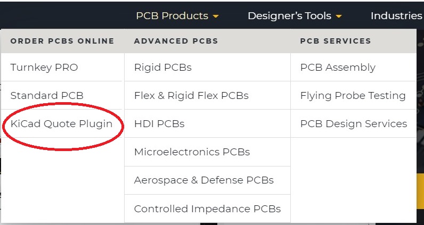This screenshot has height=225, width=424.
Task: Open the KiCad Quote Plugin link
Action: pyautogui.click(x=61, y=124)
